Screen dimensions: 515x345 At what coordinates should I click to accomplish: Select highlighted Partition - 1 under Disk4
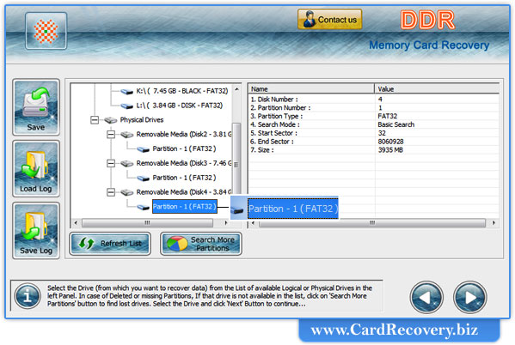tap(185, 206)
